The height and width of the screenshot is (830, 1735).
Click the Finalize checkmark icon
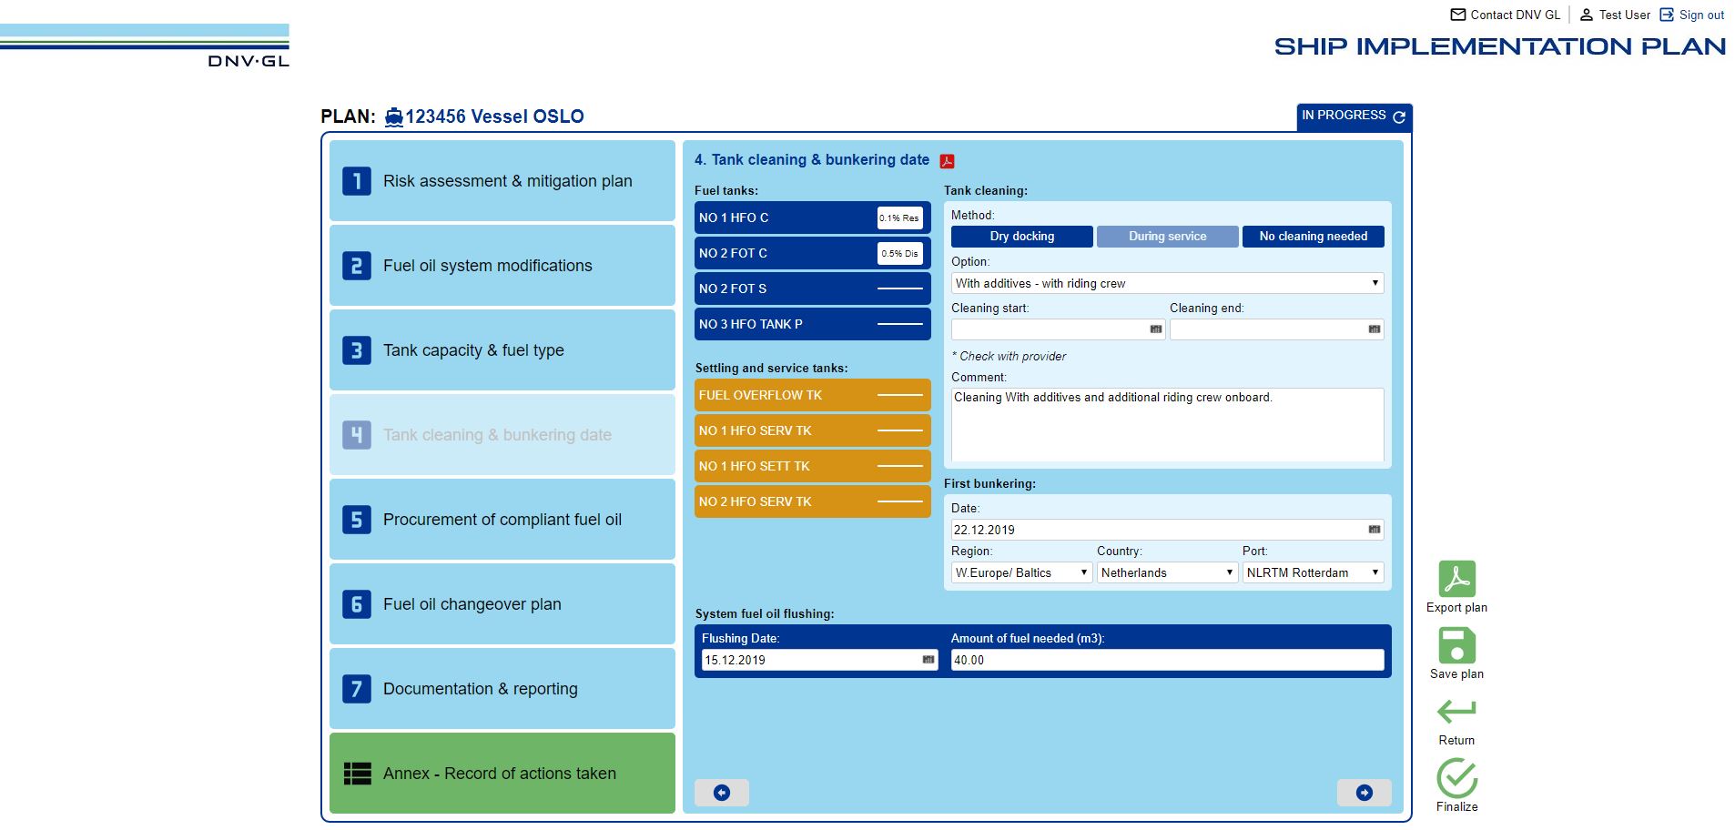pos(1456,778)
